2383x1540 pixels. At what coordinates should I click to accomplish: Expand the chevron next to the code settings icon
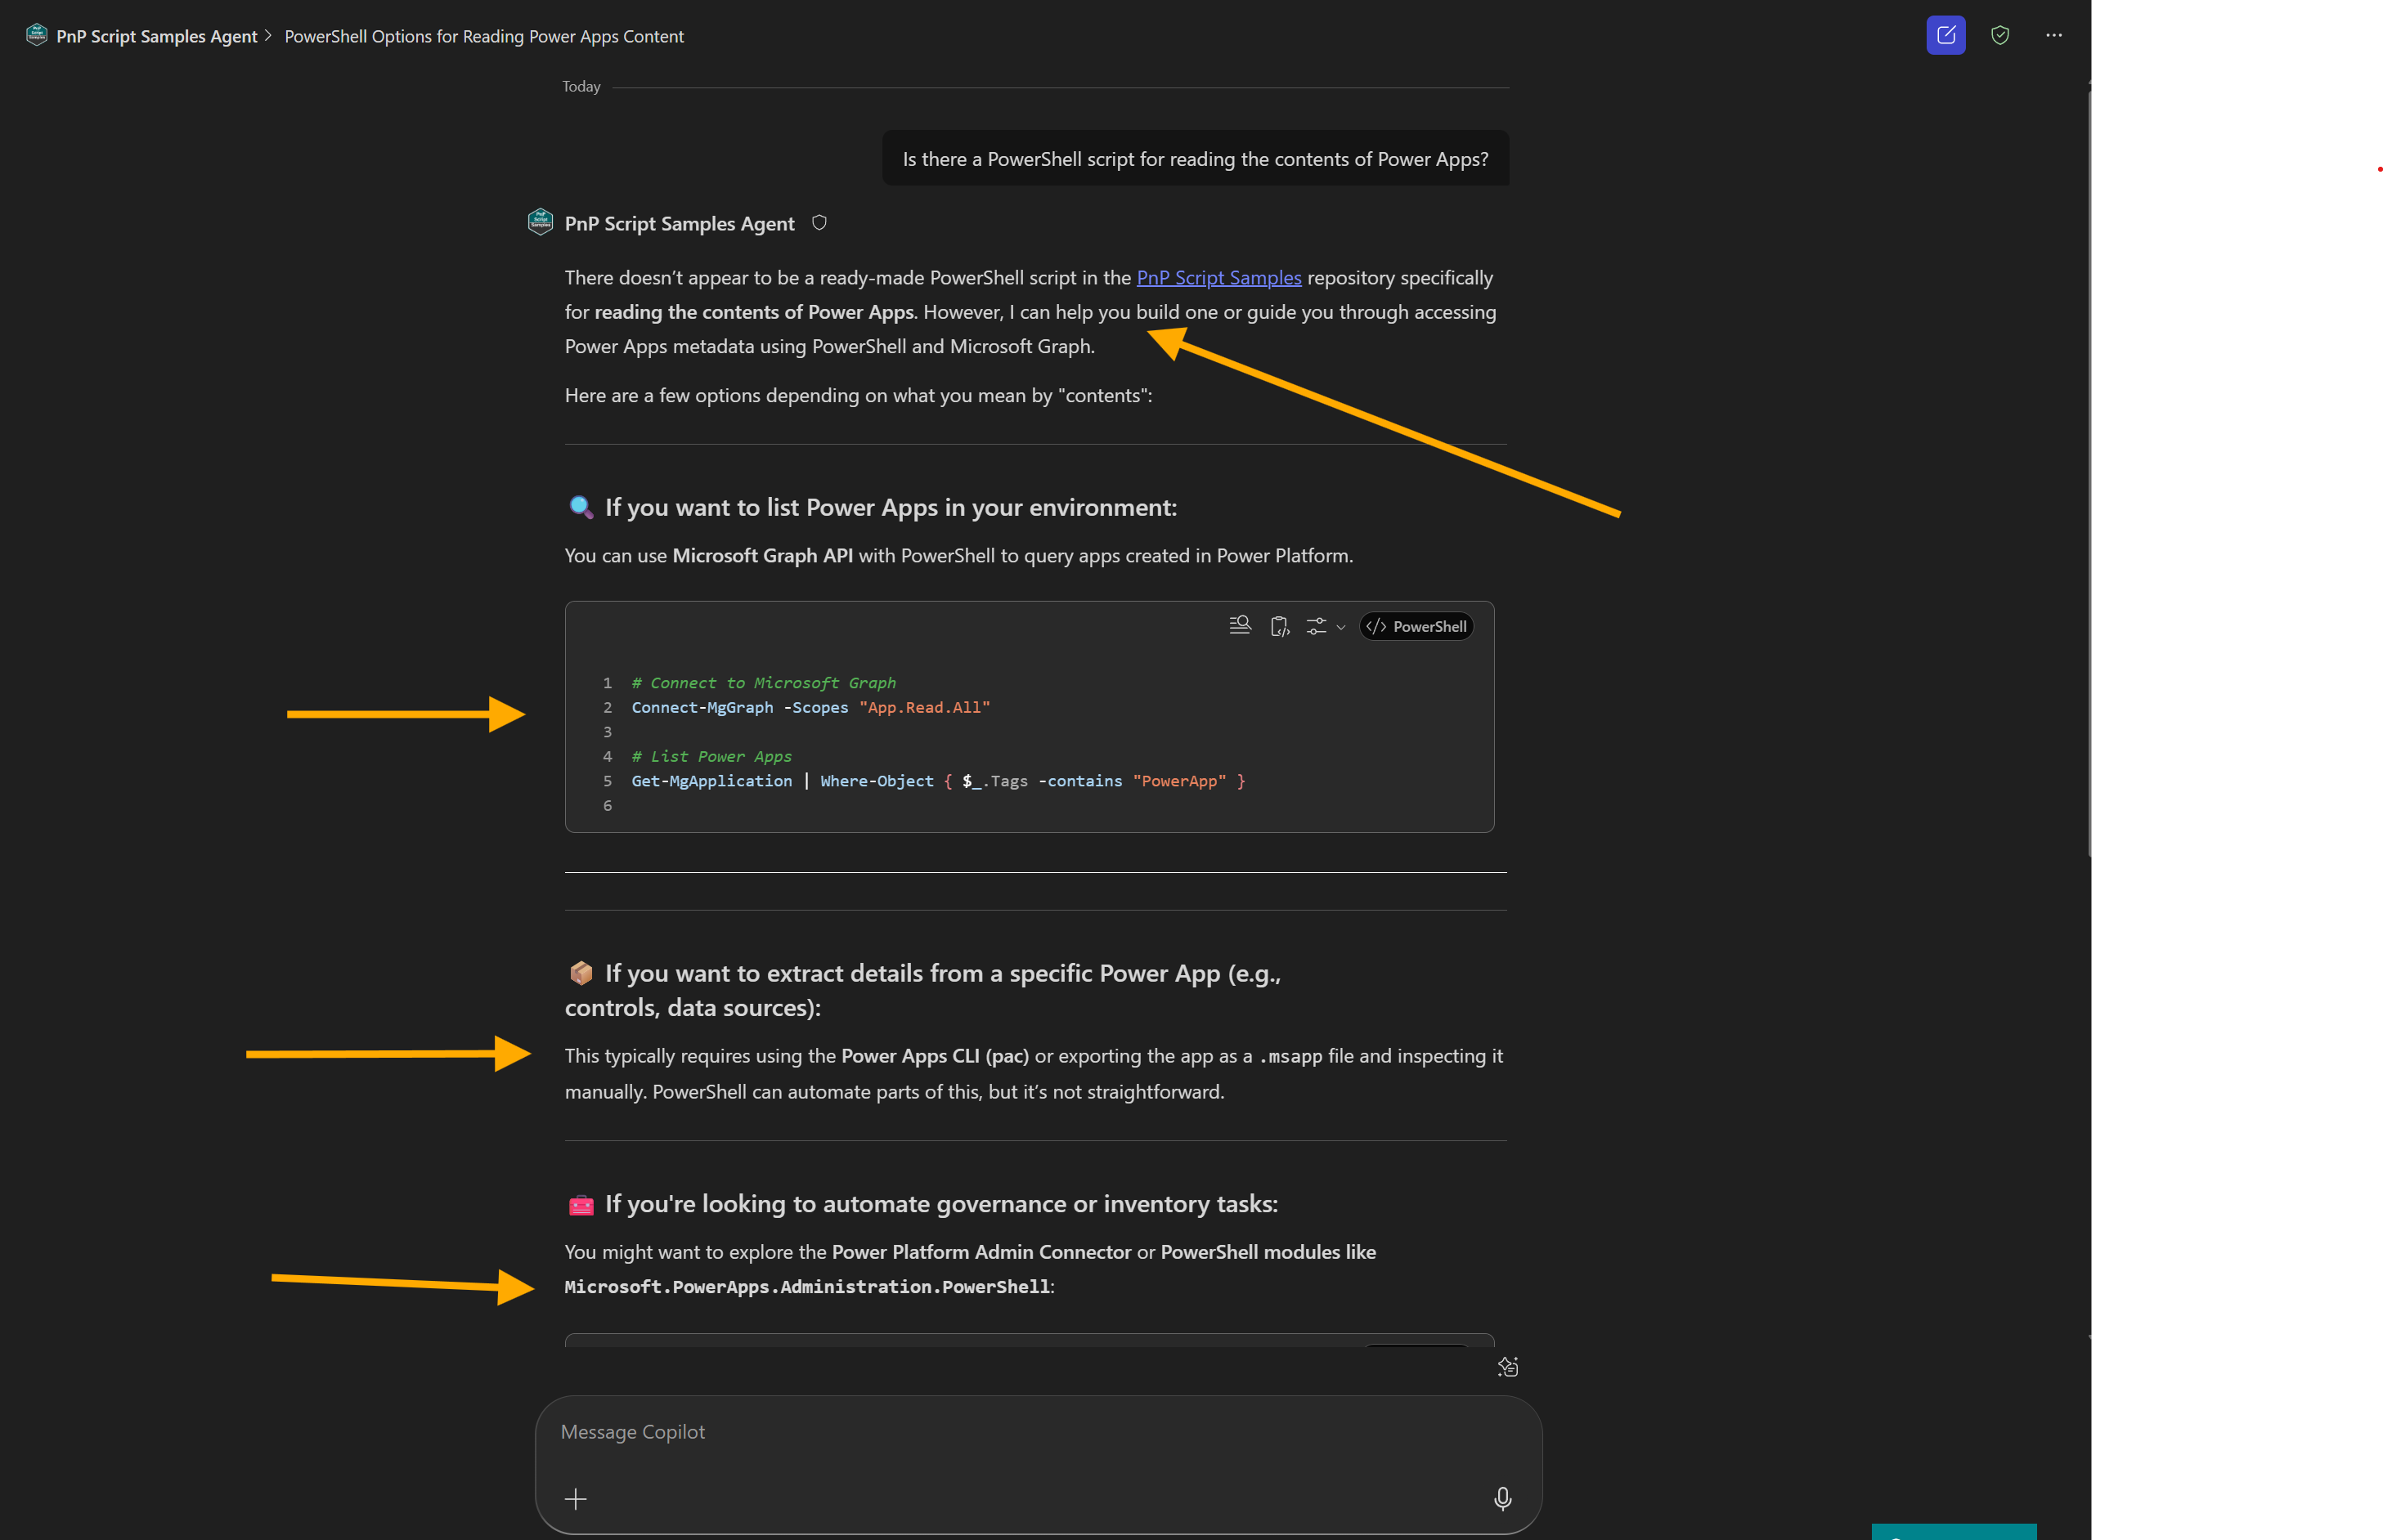coord(1342,627)
